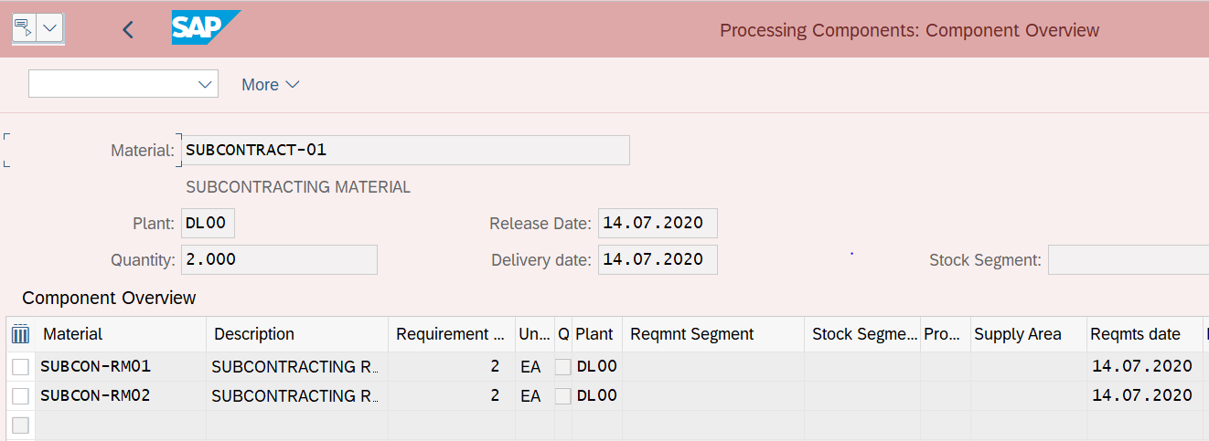Click the SAP logo
The width and height of the screenshot is (1209, 441).
(205, 28)
